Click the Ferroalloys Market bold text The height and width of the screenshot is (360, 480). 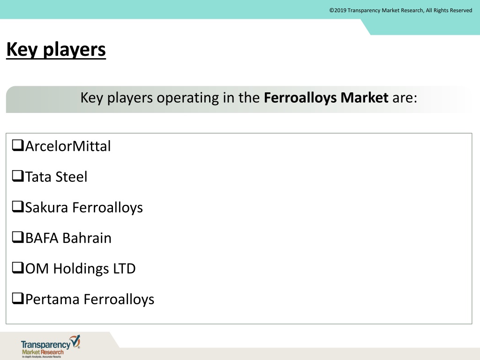(326, 97)
